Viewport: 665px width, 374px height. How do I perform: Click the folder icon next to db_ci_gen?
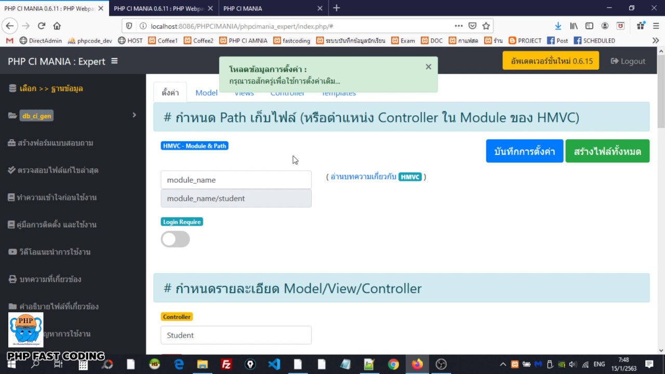click(x=12, y=115)
